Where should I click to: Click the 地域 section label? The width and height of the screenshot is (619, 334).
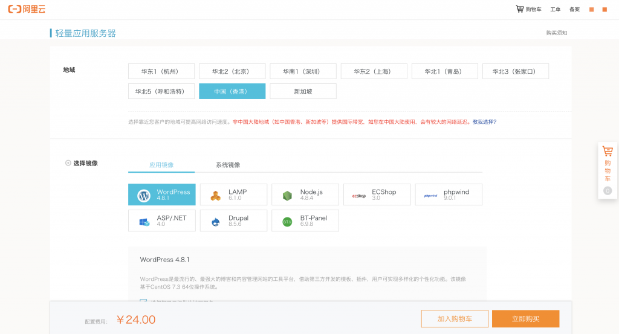pyautogui.click(x=69, y=70)
